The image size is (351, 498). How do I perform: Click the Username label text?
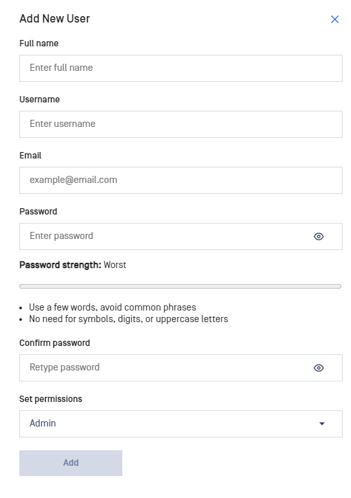40,99
